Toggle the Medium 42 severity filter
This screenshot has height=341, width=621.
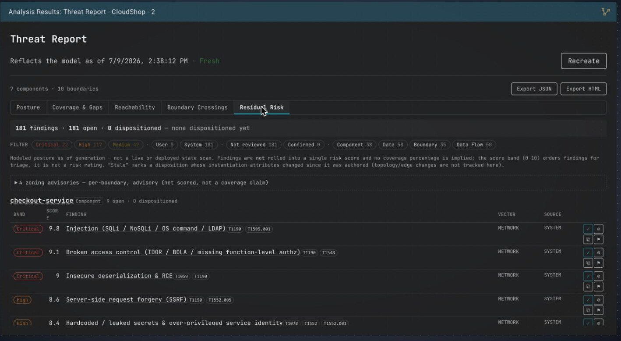pos(125,145)
